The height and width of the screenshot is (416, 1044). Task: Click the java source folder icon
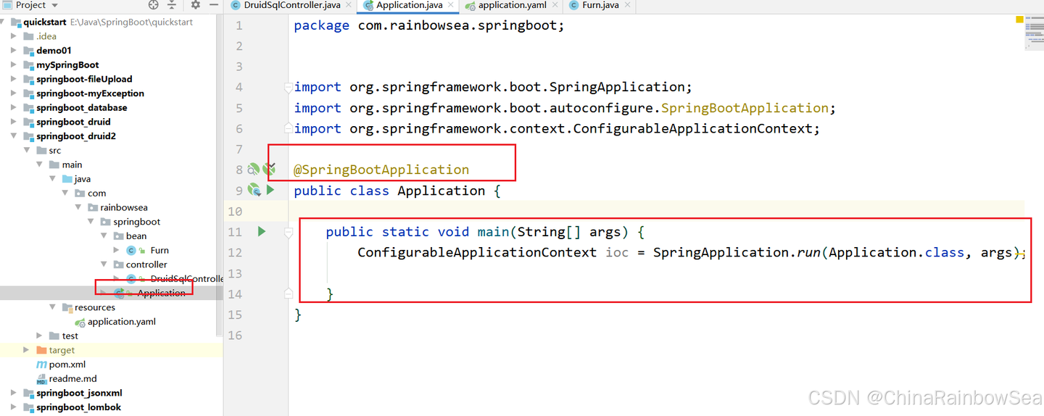(67, 179)
